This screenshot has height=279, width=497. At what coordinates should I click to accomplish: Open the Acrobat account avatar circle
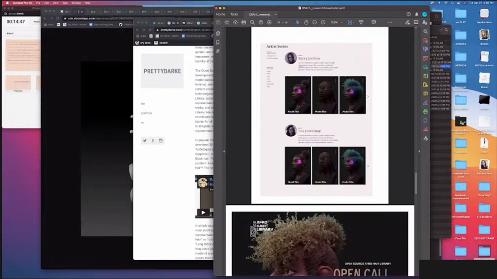click(425, 14)
